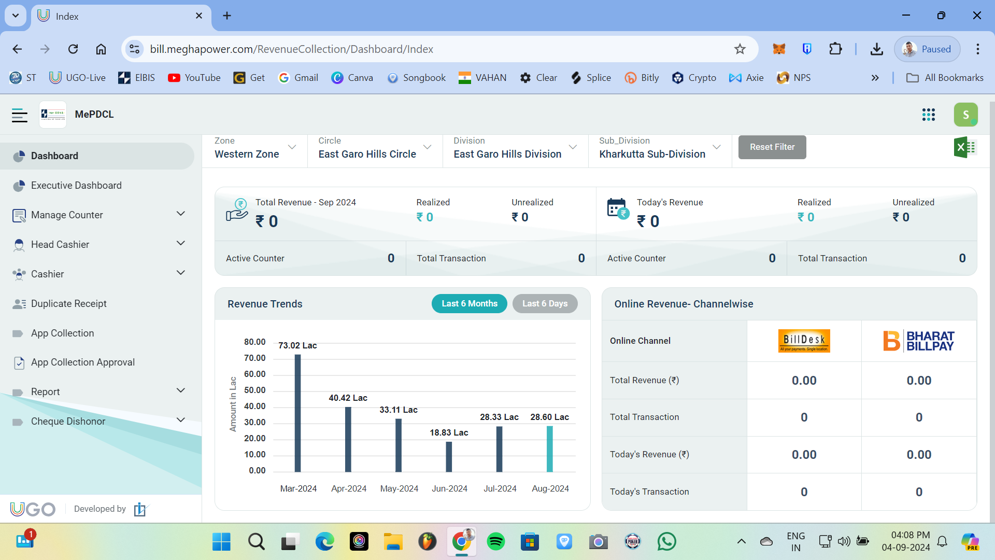Open the green S user profile avatar

[965, 115]
